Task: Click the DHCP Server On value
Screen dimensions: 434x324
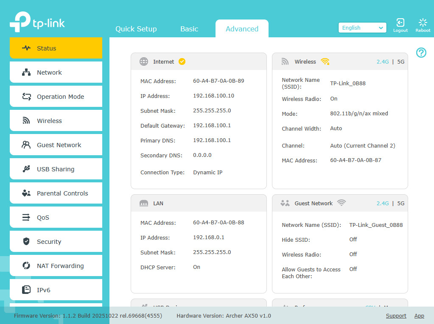Action: pos(196,267)
